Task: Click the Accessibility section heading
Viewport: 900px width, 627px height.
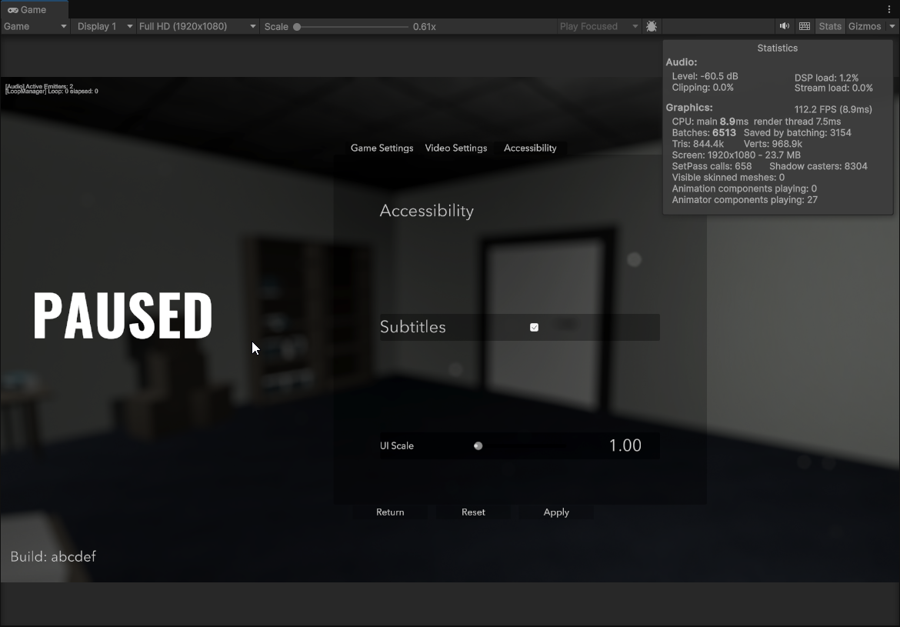Action: point(426,211)
